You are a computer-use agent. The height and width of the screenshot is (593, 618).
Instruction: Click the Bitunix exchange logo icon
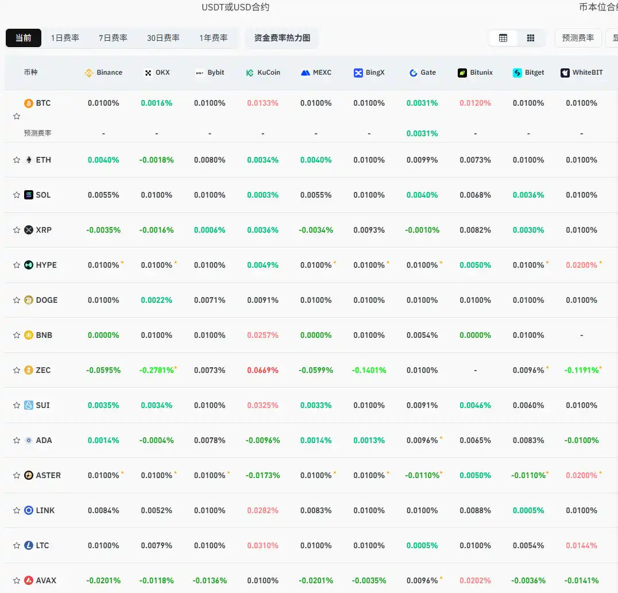(x=462, y=73)
